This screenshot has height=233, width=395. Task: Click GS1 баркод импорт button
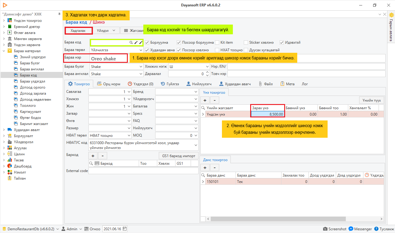point(179,156)
